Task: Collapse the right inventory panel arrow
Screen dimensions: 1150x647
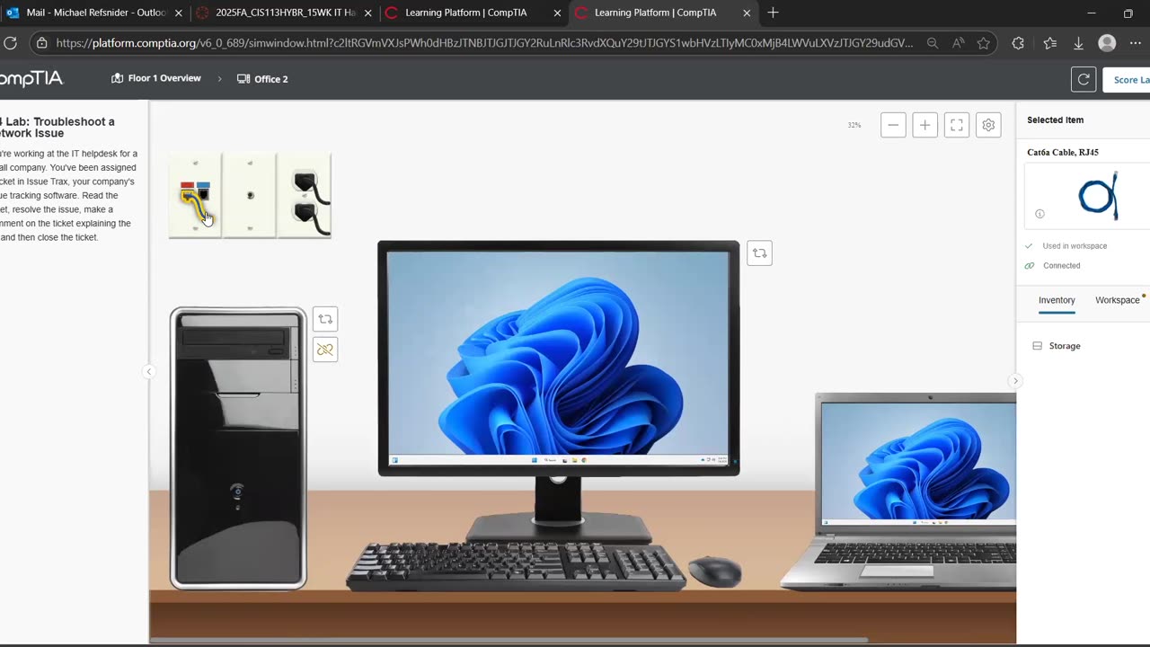Action: coord(1015,381)
